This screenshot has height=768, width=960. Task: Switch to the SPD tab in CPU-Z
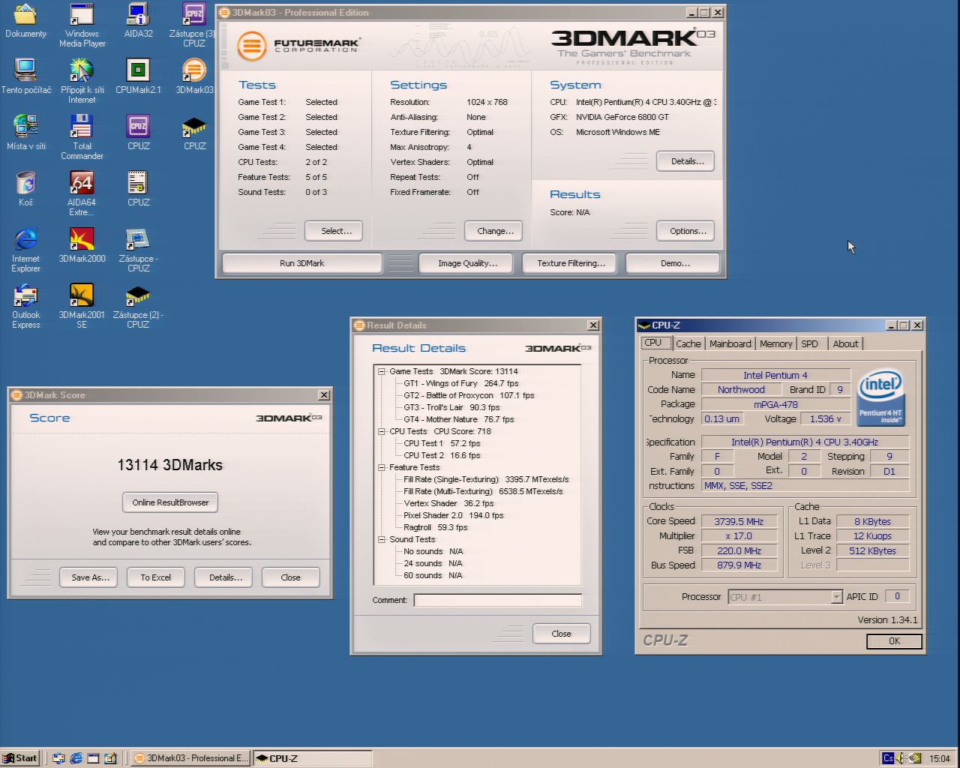(809, 343)
